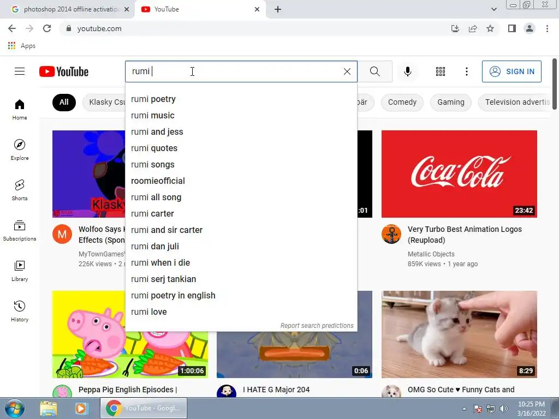Open the Windows Start button
The height and width of the screenshot is (419, 559).
(14, 408)
